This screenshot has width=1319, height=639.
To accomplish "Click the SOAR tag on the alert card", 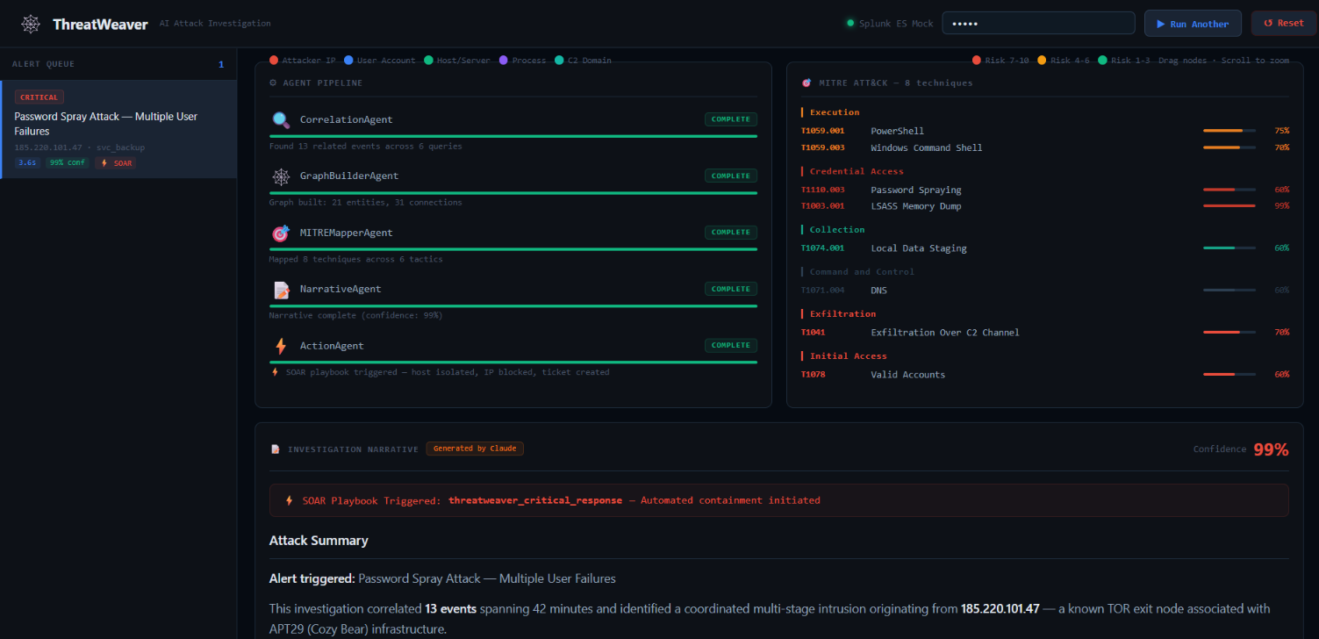I will (x=116, y=162).
